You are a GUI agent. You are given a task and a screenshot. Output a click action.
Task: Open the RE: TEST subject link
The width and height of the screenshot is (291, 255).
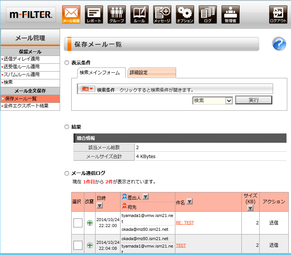[x=185, y=223]
